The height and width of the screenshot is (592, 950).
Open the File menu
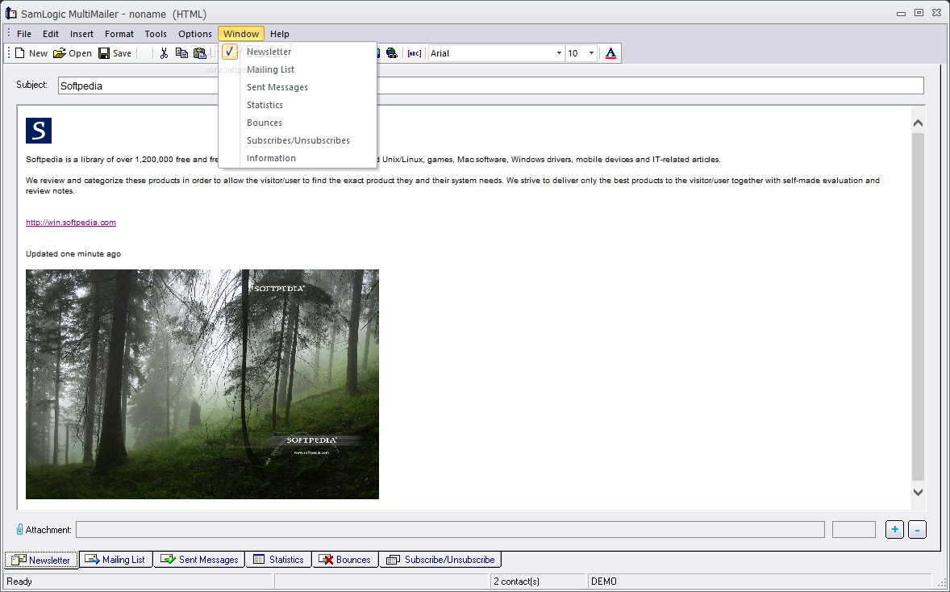(24, 34)
